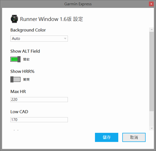This screenshot has width=156, height=151.
Task: Click the Runner Window 1.6版 設定 heading
Action: (x=52, y=19)
